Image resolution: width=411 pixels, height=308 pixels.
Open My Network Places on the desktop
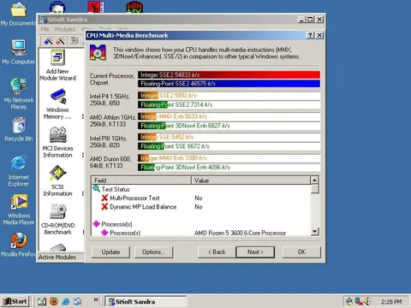19,86
